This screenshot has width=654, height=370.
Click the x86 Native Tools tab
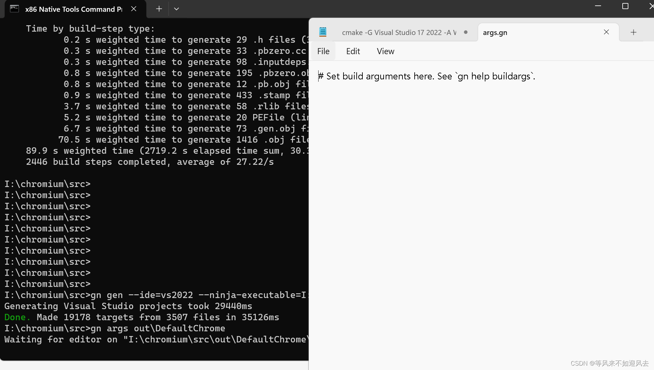pos(70,9)
